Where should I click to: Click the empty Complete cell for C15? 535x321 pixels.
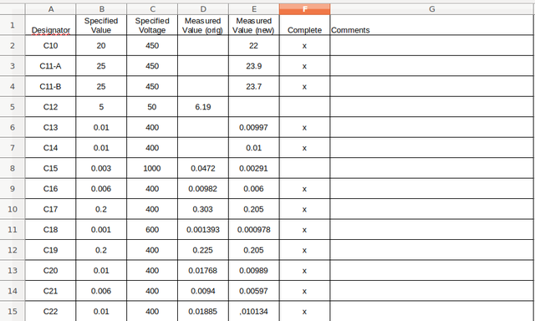(304, 168)
